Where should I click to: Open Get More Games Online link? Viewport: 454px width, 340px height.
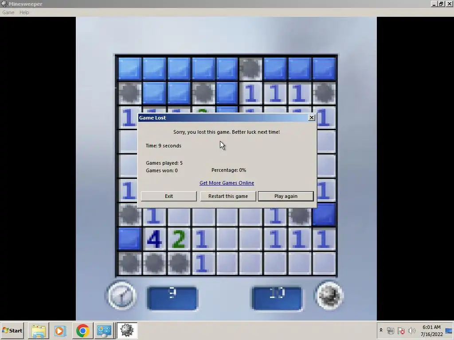pos(227,183)
